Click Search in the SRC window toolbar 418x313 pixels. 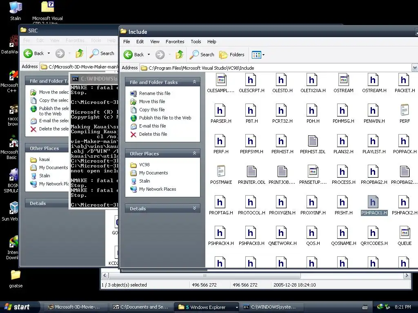102,53
